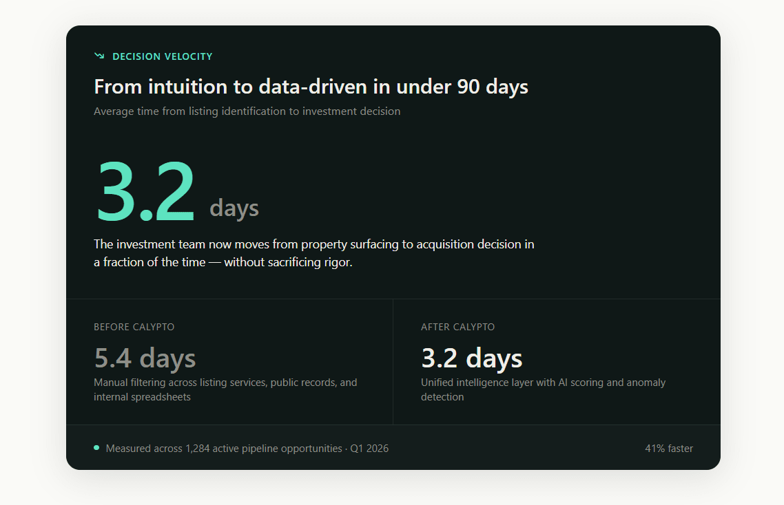Click the AFTER CALYPTO label
The width and height of the screenshot is (784, 505).
pyautogui.click(x=457, y=327)
